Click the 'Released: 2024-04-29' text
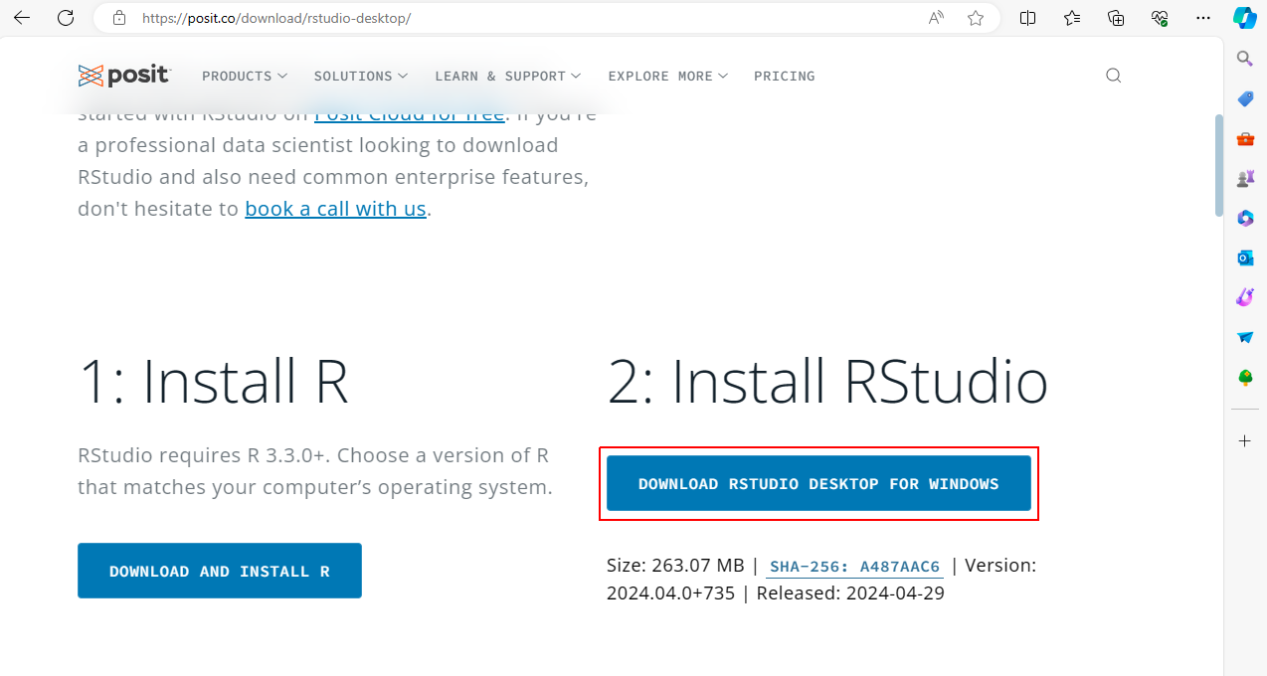 (850, 593)
